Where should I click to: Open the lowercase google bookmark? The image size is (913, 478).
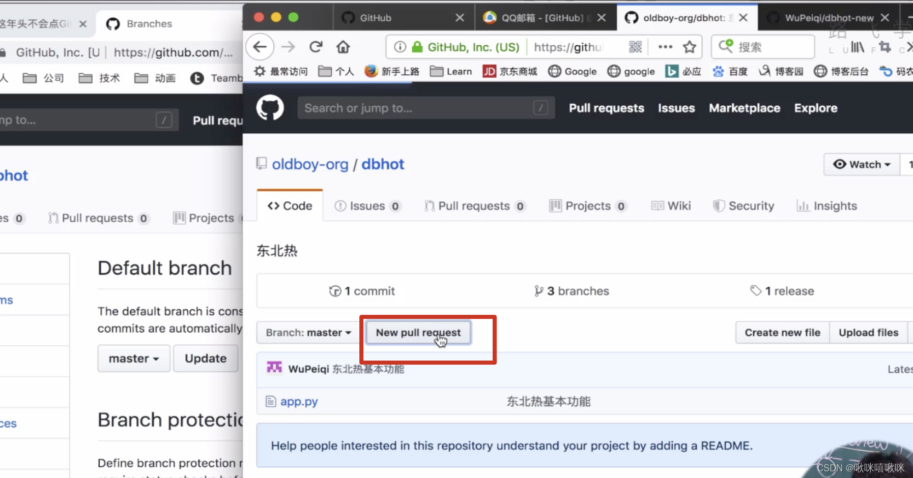click(x=631, y=72)
